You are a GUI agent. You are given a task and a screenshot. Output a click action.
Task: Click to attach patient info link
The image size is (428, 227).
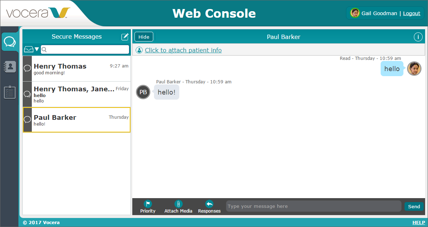coord(183,50)
